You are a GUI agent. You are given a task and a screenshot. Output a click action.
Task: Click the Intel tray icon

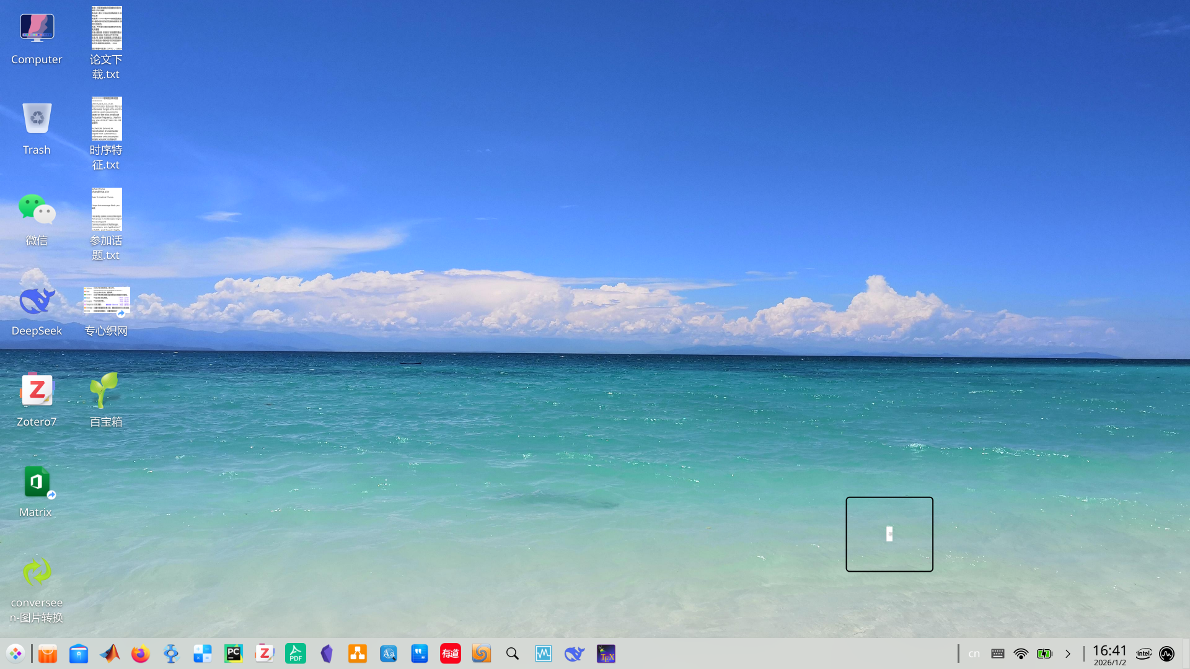pyautogui.click(x=1144, y=654)
